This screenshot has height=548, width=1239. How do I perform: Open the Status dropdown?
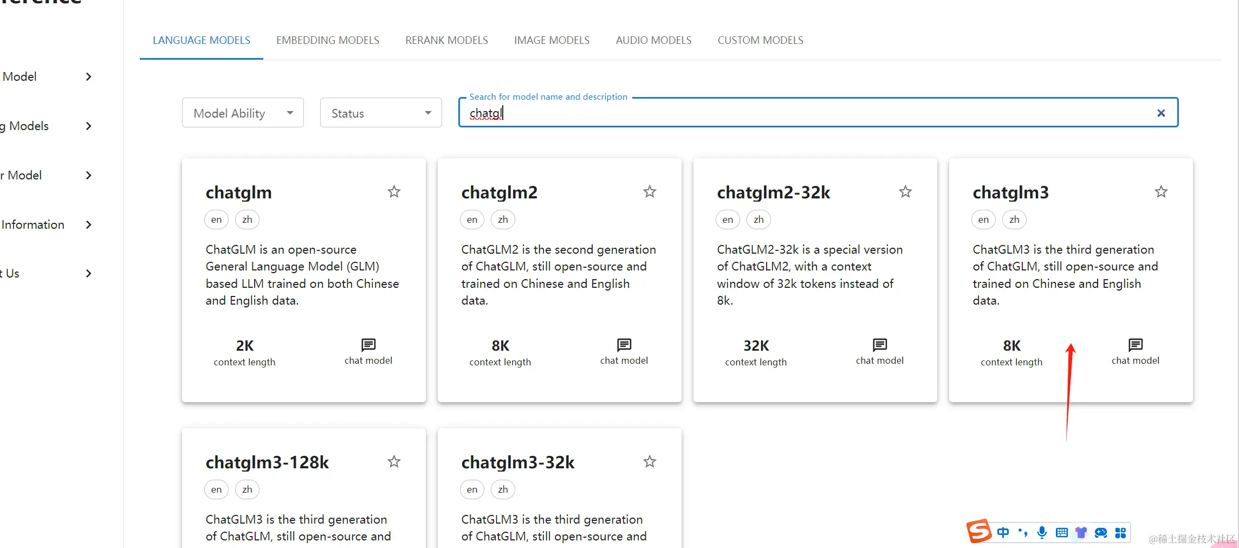[381, 113]
